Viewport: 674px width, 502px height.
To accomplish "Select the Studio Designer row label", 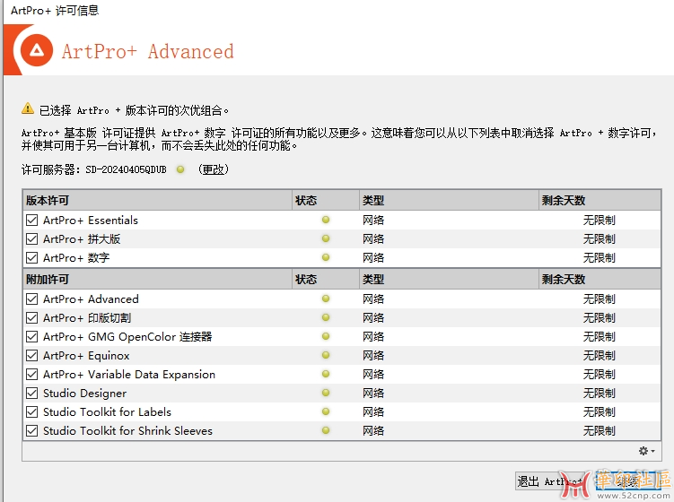I will 85,394.
